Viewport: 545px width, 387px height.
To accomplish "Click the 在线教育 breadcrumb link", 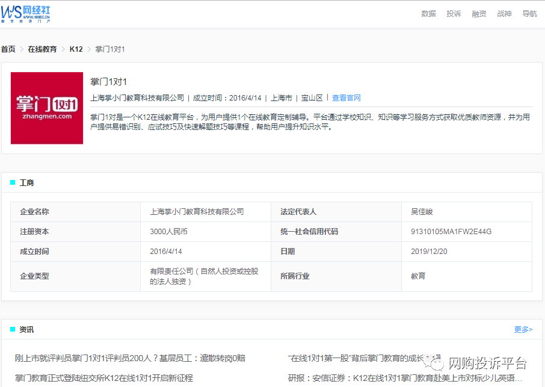I will (42, 49).
